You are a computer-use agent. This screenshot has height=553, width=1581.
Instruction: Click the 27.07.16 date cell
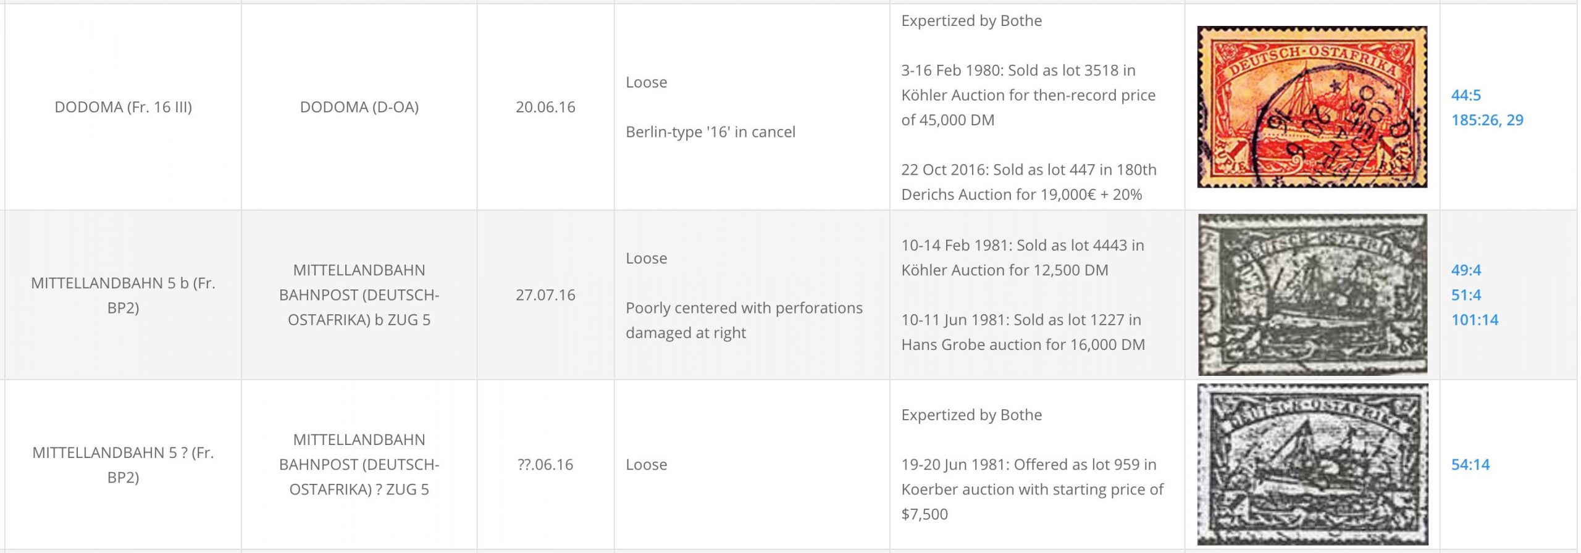[545, 294]
